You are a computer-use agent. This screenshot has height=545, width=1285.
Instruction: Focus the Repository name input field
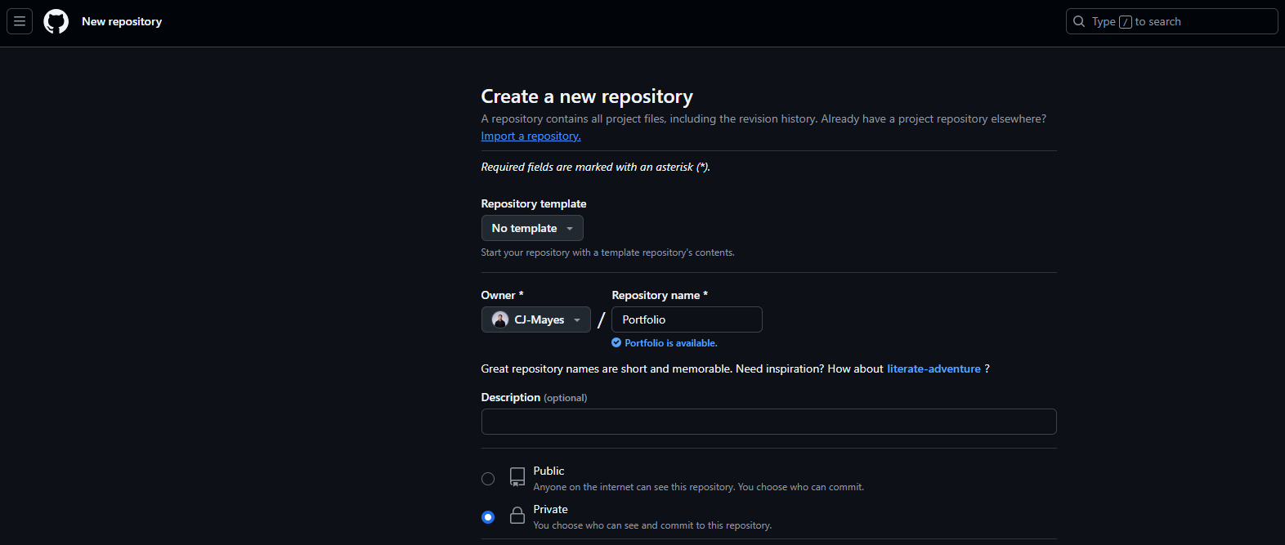pyautogui.click(x=687, y=319)
